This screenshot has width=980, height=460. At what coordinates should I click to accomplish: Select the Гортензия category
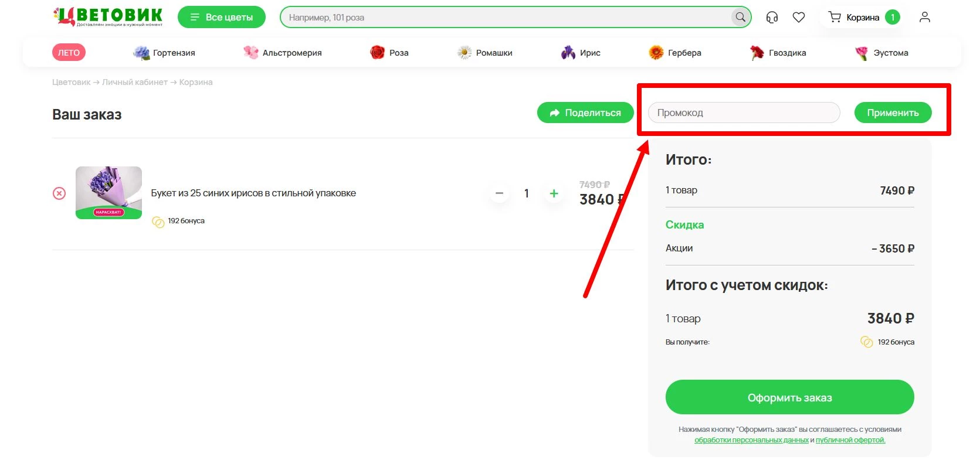[165, 53]
